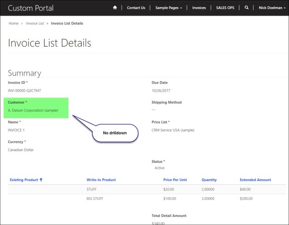Screen dimensions: 289x225
Task: Sort table by Write-In Product column
Action: tap(101, 180)
